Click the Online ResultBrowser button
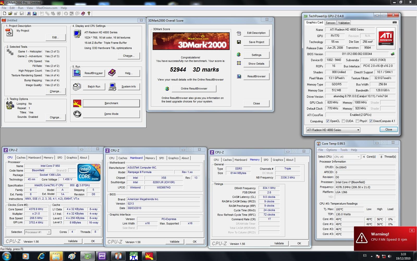 [x=194, y=89]
